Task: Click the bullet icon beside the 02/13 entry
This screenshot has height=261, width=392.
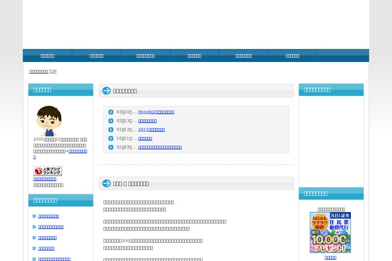Action: (x=111, y=121)
